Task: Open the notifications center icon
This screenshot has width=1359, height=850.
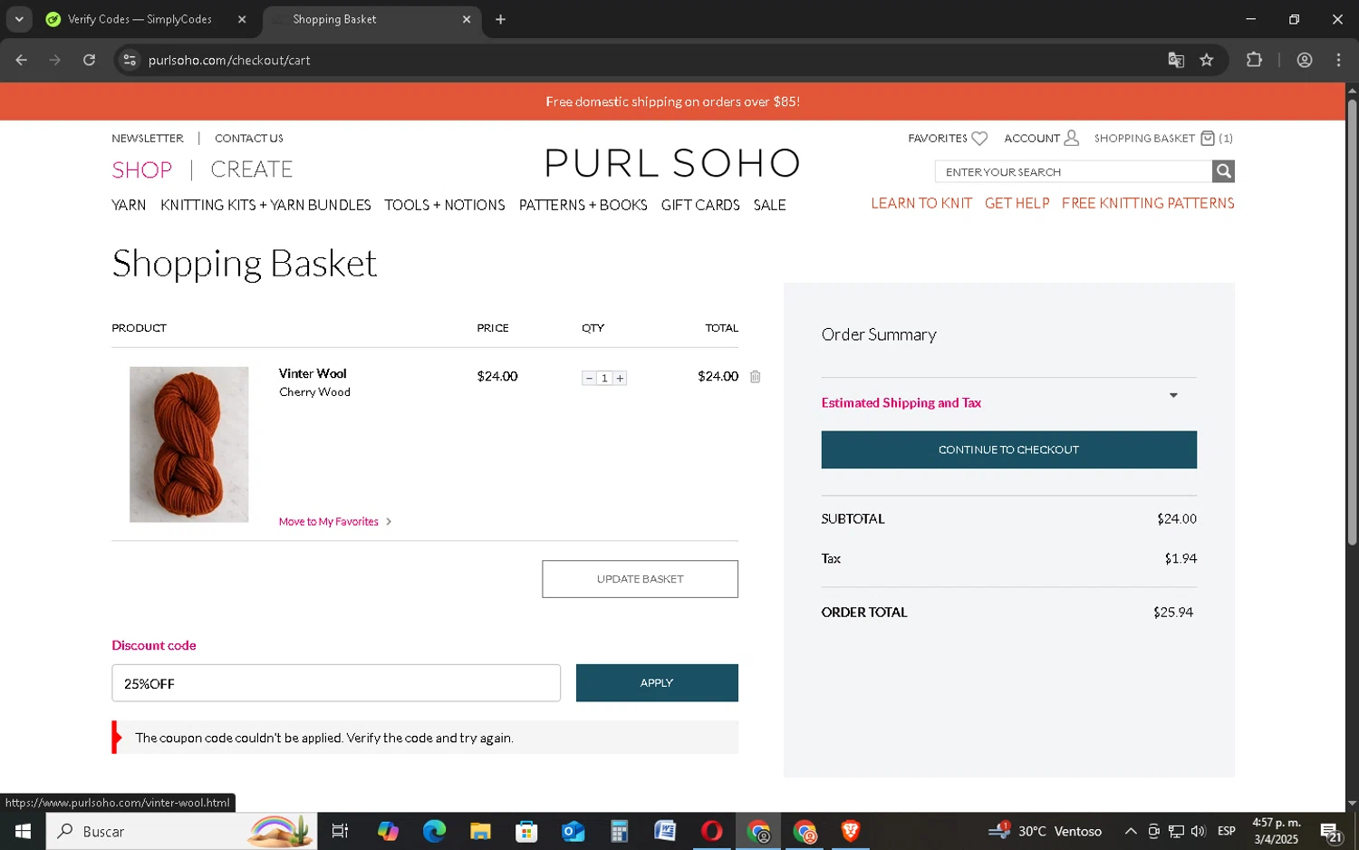Action: tap(1331, 831)
